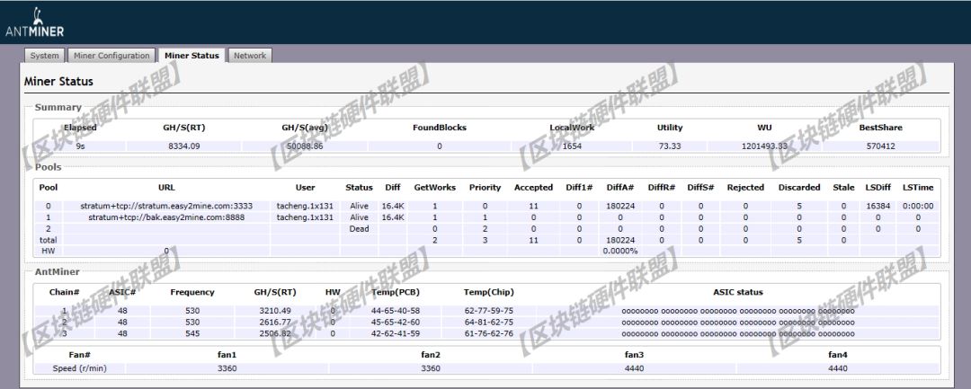The width and height of the screenshot is (971, 389).
Task: Open the Network tab
Action: coord(250,56)
